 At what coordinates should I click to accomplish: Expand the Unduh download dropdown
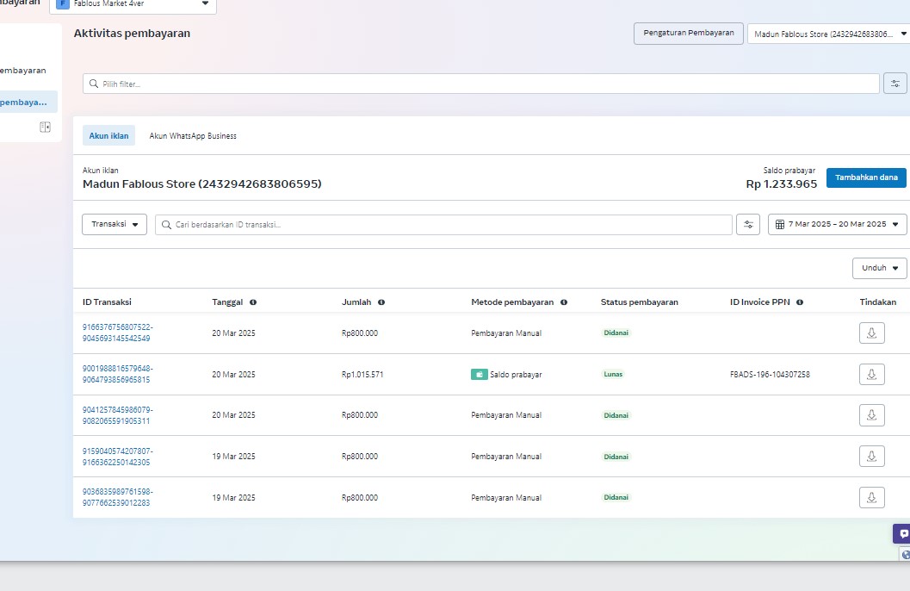pos(879,268)
